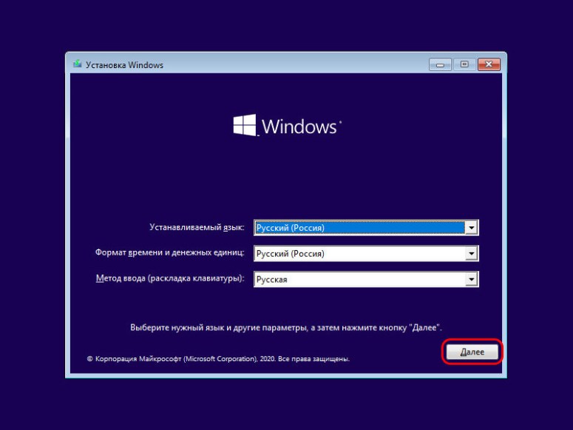
Task: Click the Далее button
Action: (472, 352)
